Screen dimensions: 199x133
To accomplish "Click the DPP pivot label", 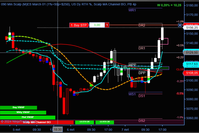I will pos(142,73).
